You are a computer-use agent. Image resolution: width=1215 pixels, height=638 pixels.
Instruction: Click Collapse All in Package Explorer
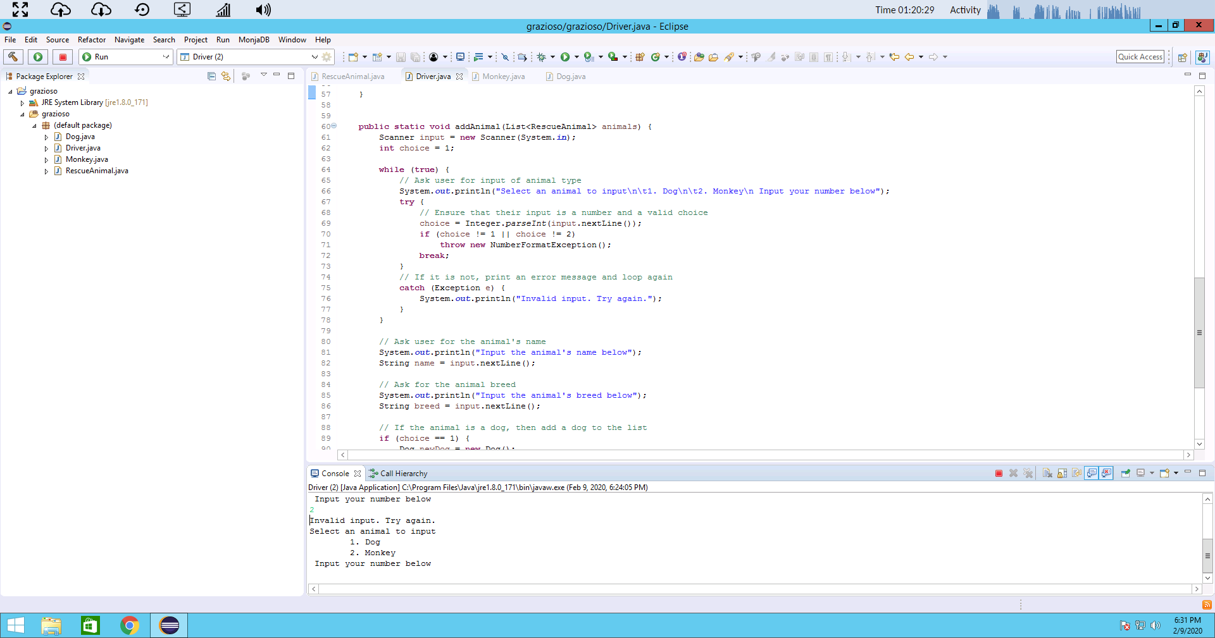coord(211,77)
